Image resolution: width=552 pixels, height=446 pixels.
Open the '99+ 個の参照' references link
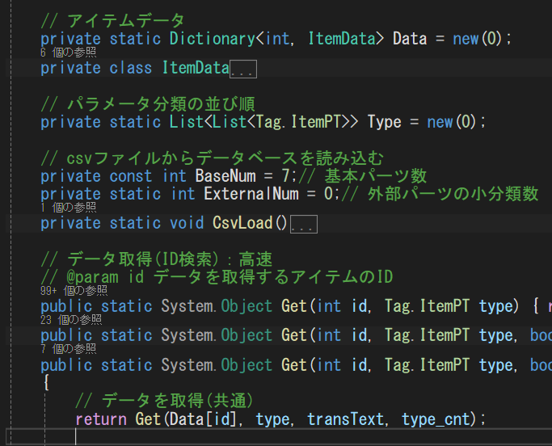[x=74, y=291]
